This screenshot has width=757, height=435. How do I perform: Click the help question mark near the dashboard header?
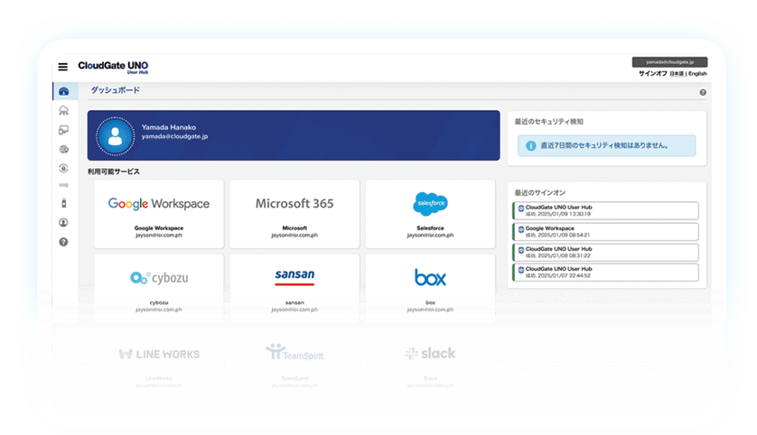click(x=703, y=92)
